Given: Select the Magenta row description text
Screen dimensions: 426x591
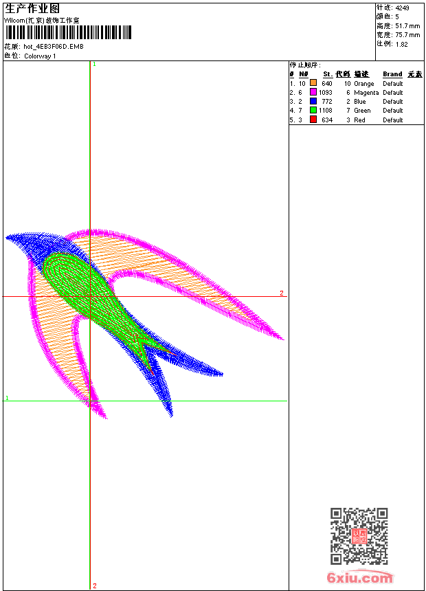Looking at the screenshot, I should click(366, 92).
